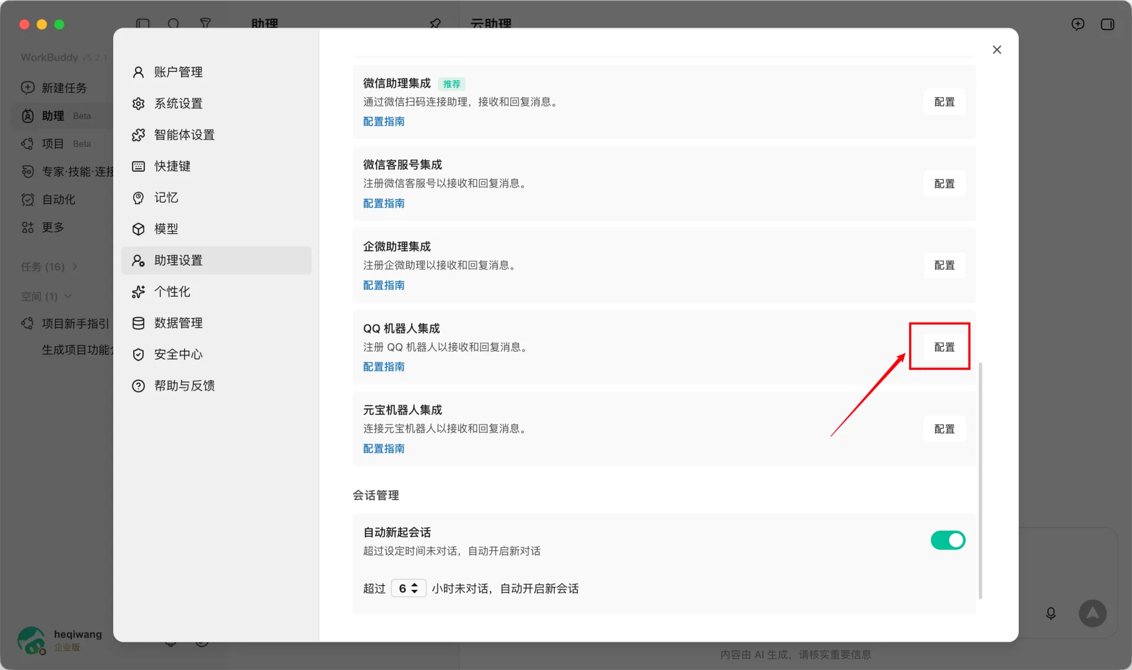Image resolution: width=1132 pixels, height=670 pixels.
Task: Disable the 自动新起会话 toggle
Action: click(x=948, y=540)
